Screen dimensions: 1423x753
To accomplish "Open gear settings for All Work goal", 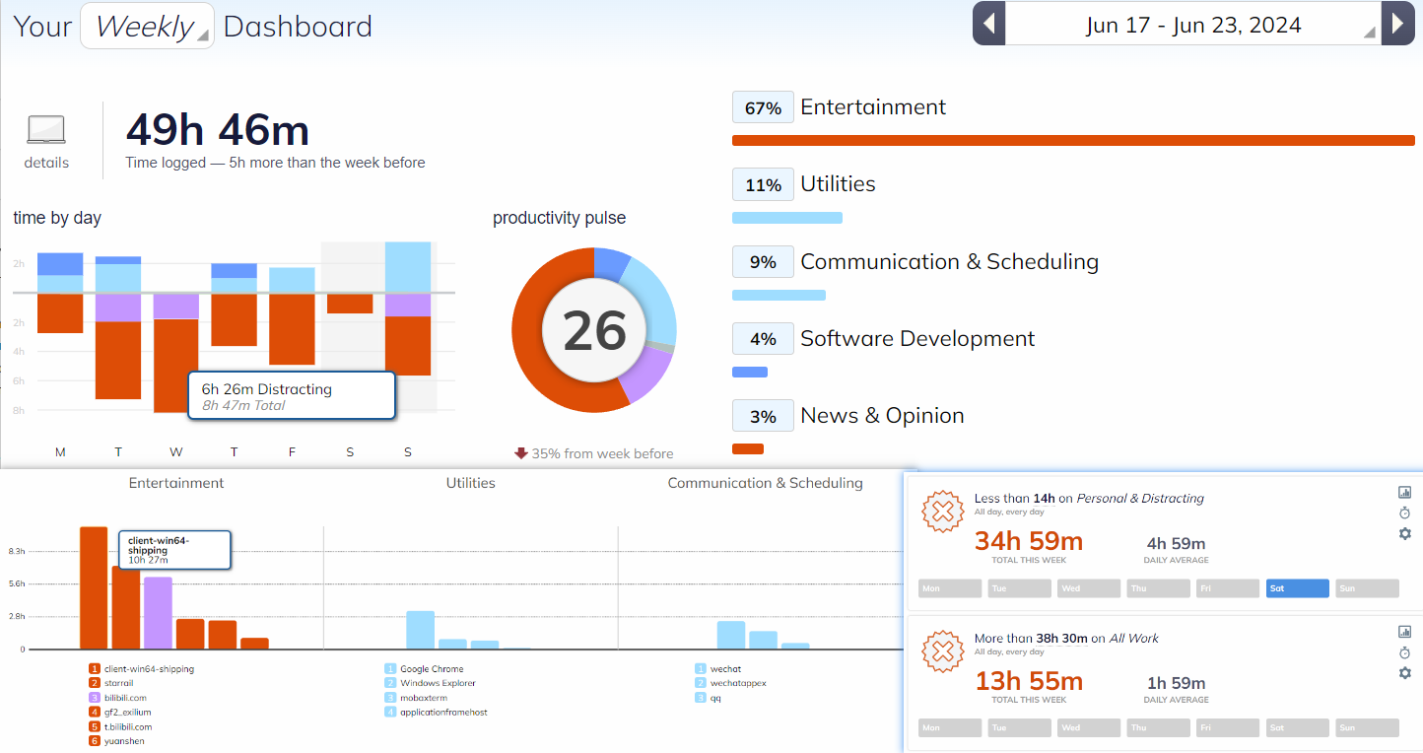I will pyautogui.click(x=1404, y=673).
